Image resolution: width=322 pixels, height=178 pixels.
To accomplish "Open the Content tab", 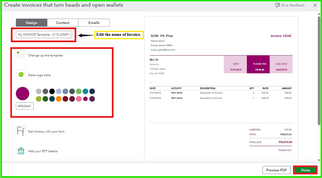I will click(63, 23).
